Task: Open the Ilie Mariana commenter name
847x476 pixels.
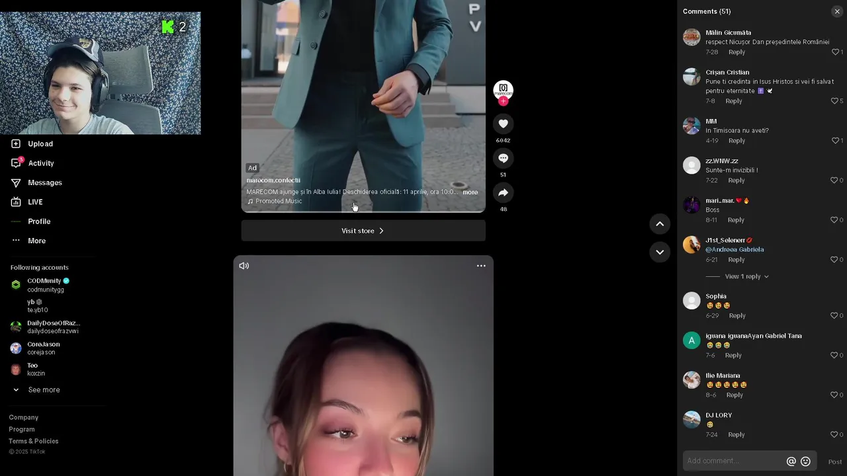Action: [x=723, y=376]
